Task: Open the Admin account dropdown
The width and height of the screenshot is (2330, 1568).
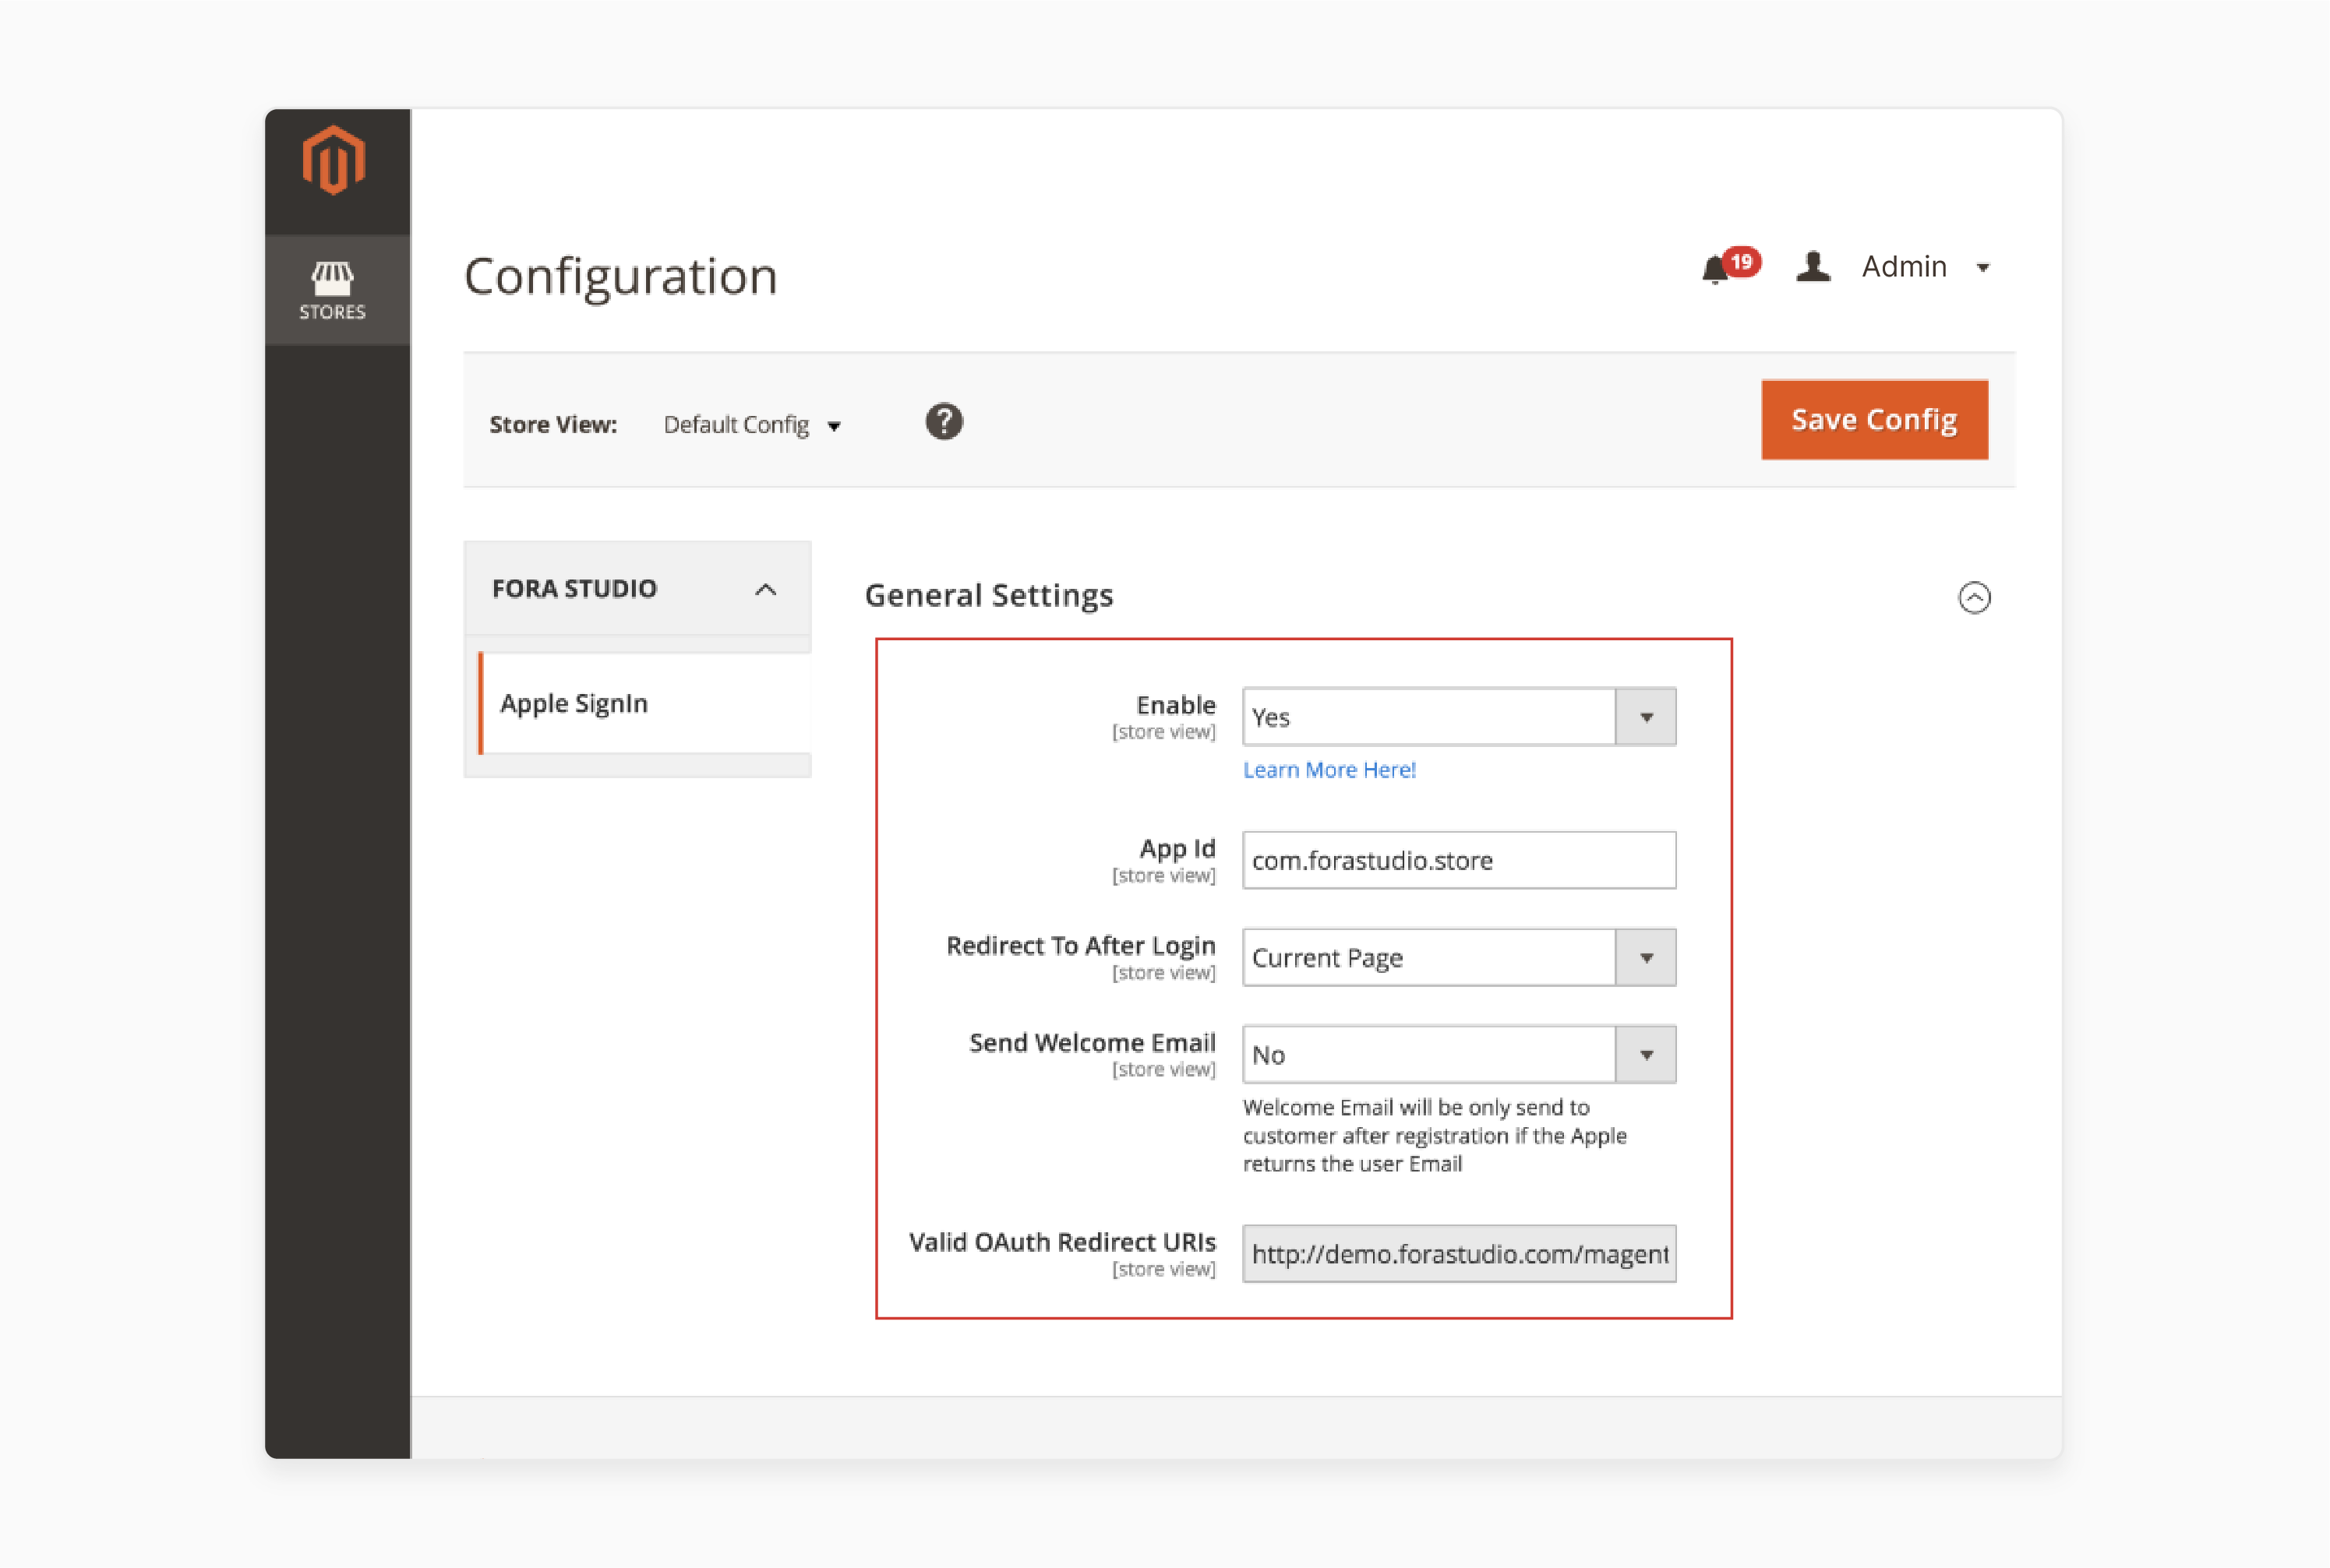Action: click(1925, 267)
